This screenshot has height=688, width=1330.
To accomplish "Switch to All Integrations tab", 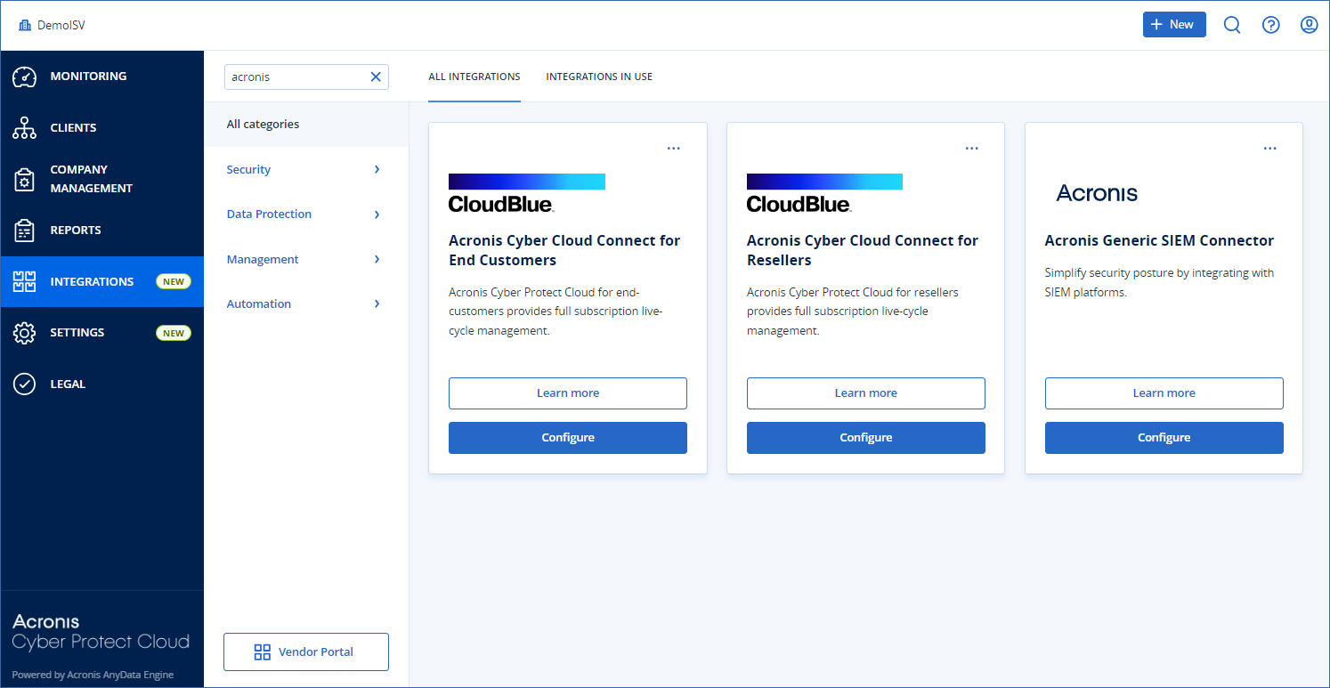I will 474,77.
